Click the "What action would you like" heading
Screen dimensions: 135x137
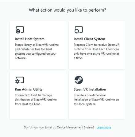[67, 10]
